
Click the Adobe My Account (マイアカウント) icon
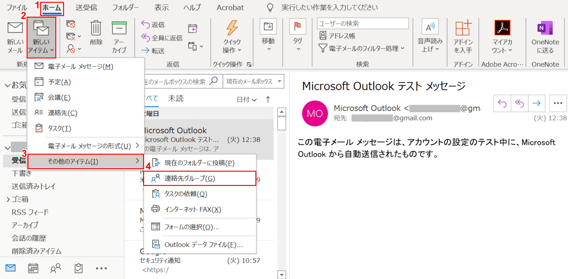(502, 28)
